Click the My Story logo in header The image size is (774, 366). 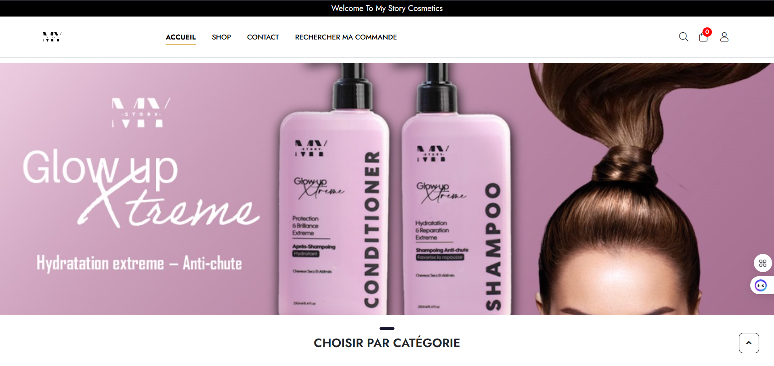[52, 37]
